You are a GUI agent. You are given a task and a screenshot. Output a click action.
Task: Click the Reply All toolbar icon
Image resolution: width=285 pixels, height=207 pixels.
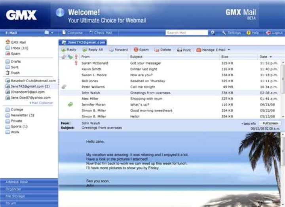click(92, 50)
